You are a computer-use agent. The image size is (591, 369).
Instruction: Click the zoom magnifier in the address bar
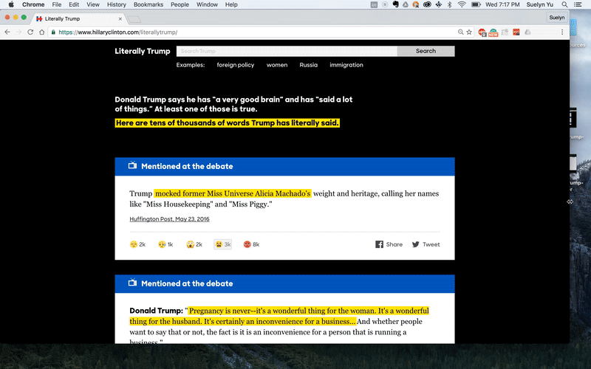[x=460, y=32]
